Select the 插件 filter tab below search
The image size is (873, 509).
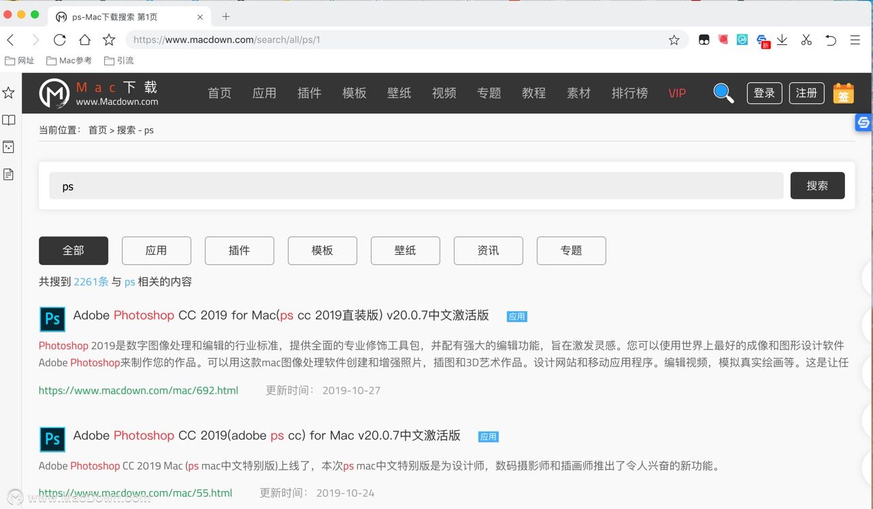(x=240, y=251)
